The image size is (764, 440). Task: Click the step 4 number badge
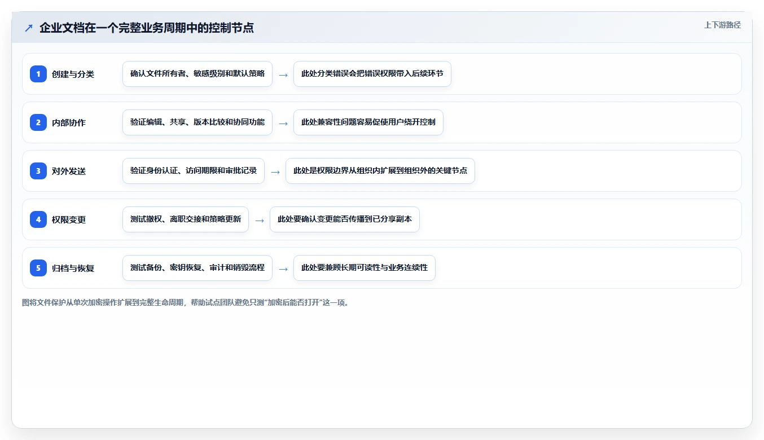point(38,219)
